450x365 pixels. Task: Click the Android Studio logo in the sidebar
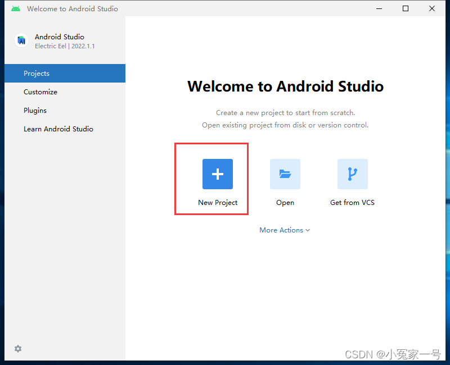pyautogui.click(x=21, y=40)
